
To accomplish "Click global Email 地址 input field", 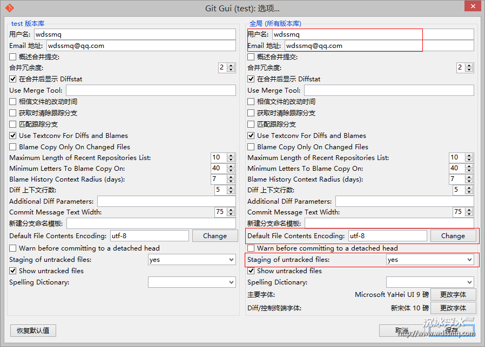I will [x=379, y=46].
